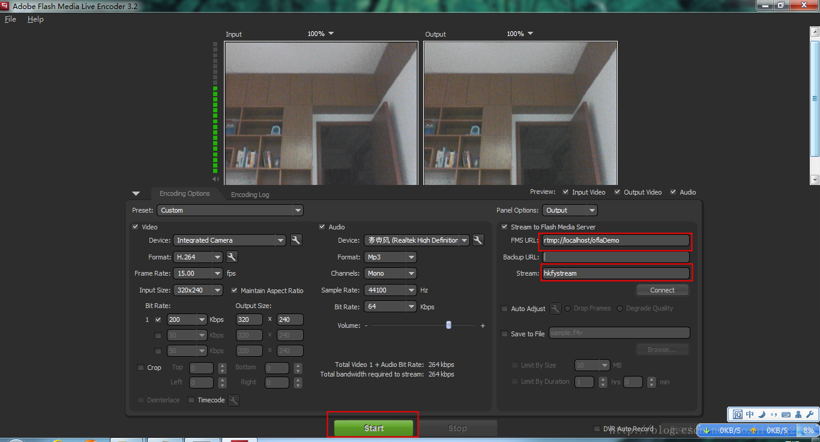The height and width of the screenshot is (442, 820).
Task: Enable DVR Auto Record checkbox
Action: tap(597, 429)
